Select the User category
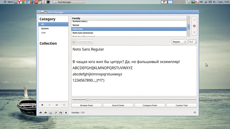 [43, 33]
